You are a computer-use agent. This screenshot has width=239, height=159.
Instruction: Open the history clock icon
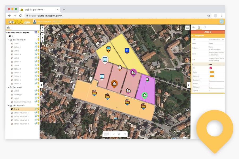click(125, 134)
